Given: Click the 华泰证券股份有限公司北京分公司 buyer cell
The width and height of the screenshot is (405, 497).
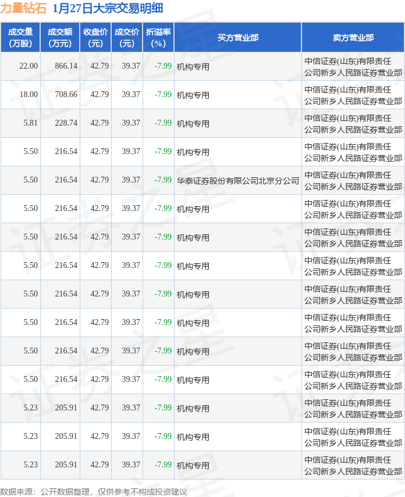Looking at the screenshot, I should click(x=238, y=181).
